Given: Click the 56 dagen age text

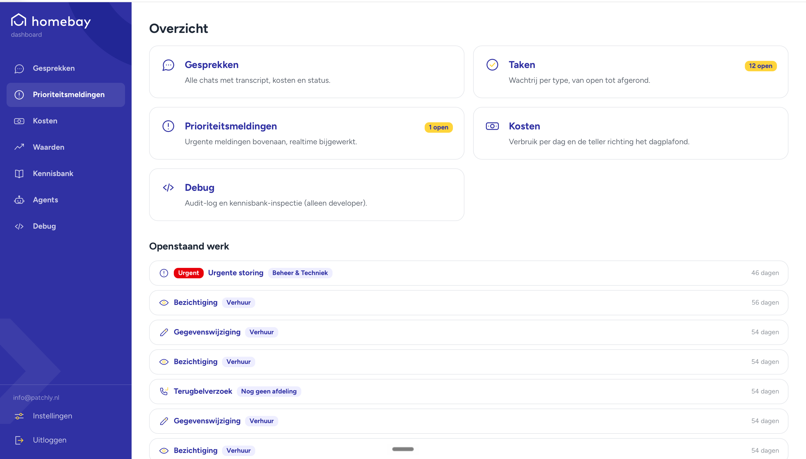Looking at the screenshot, I should 765,303.
